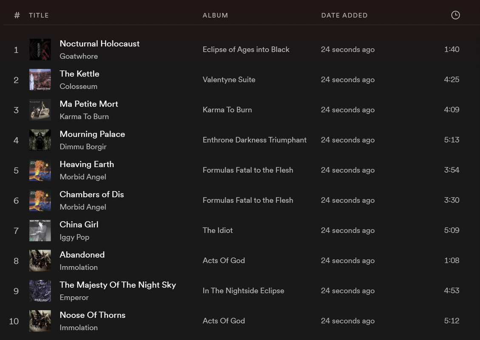480x340 pixels.
Task: Click duration 4:25 of The Kettle
Action: pyautogui.click(x=452, y=79)
